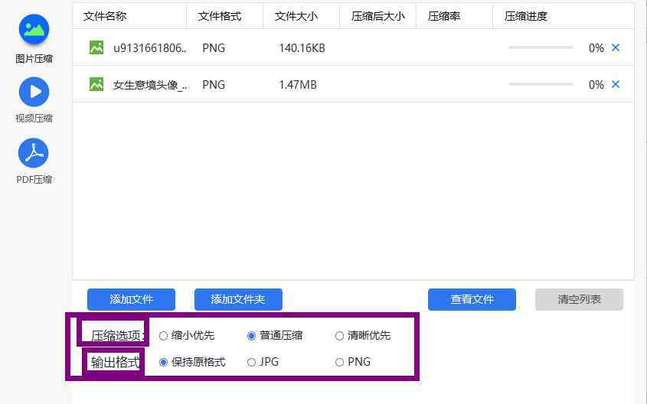Click the 添加文件夹 button
The width and height of the screenshot is (647, 404).
tap(238, 299)
